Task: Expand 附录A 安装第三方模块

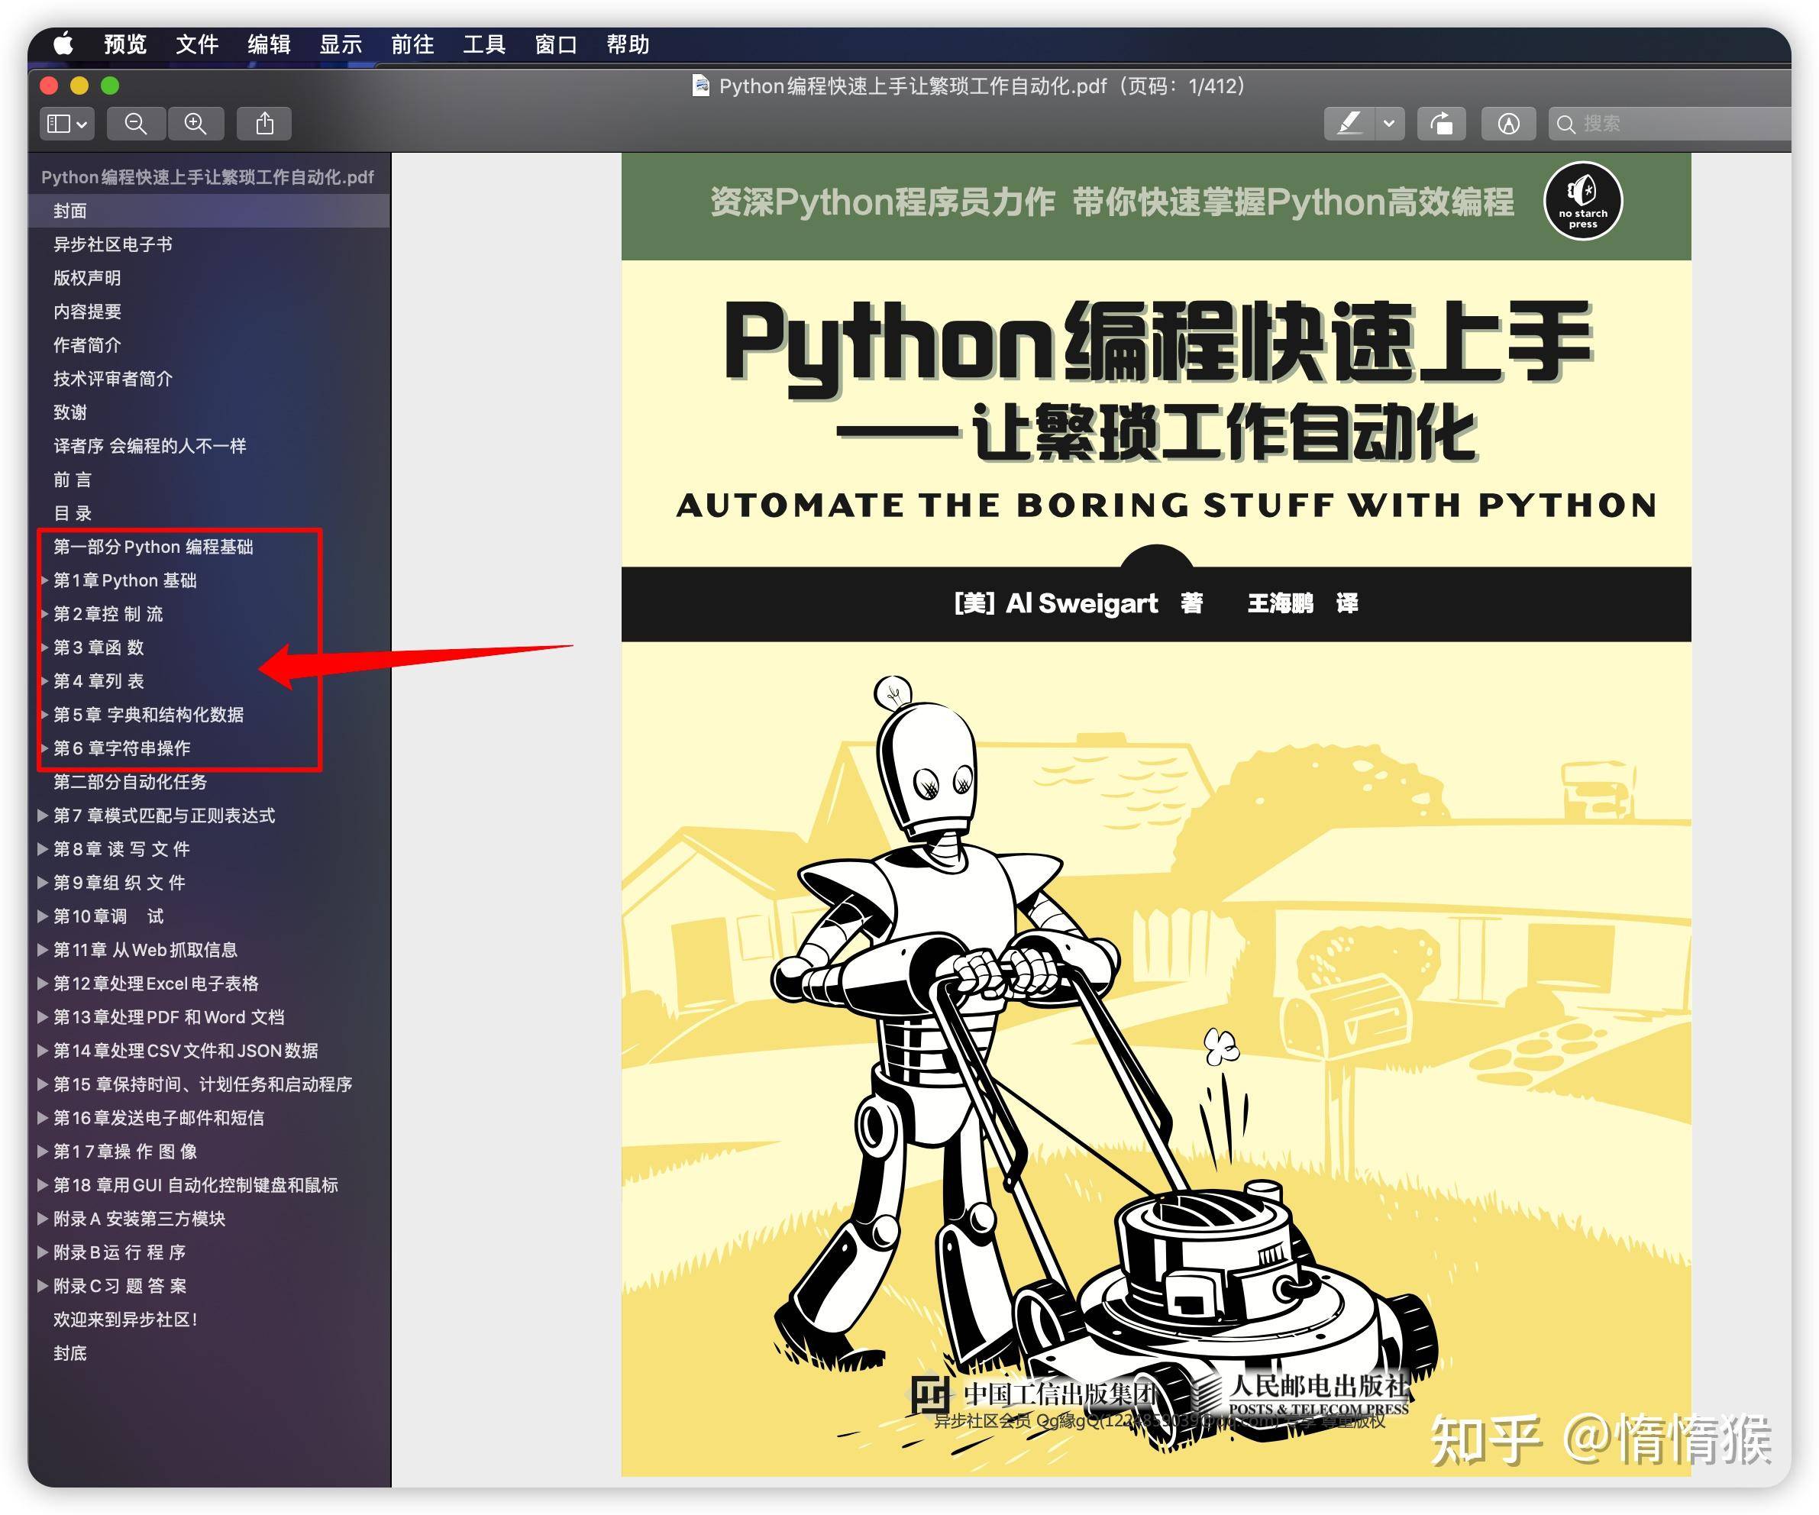Action: (43, 1219)
